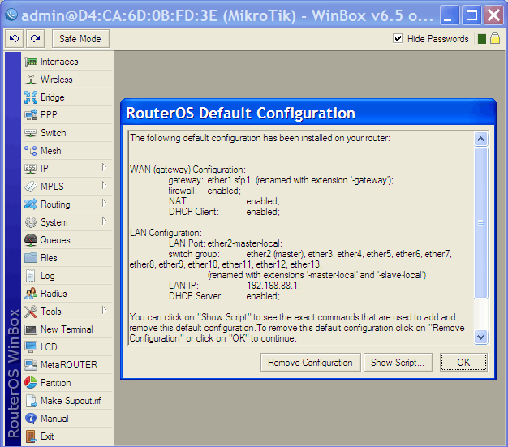508x447 pixels.
Task: Click the Files folder icon
Action: 31,258
